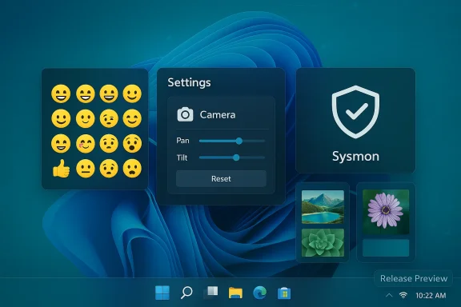Click the Pan slider handle

tap(239, 141)
